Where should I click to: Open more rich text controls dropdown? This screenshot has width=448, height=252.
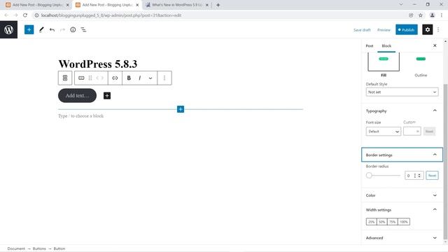click(150, 78)
